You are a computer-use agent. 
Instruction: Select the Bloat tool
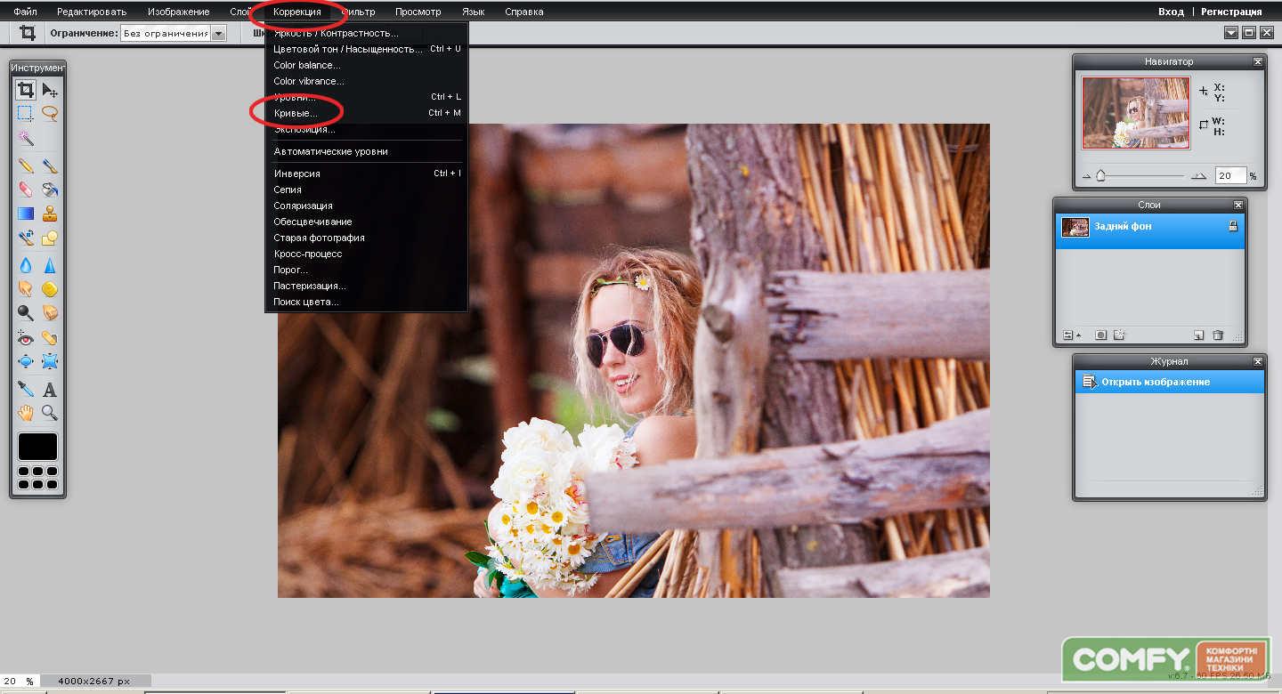(x=26, y=362)
